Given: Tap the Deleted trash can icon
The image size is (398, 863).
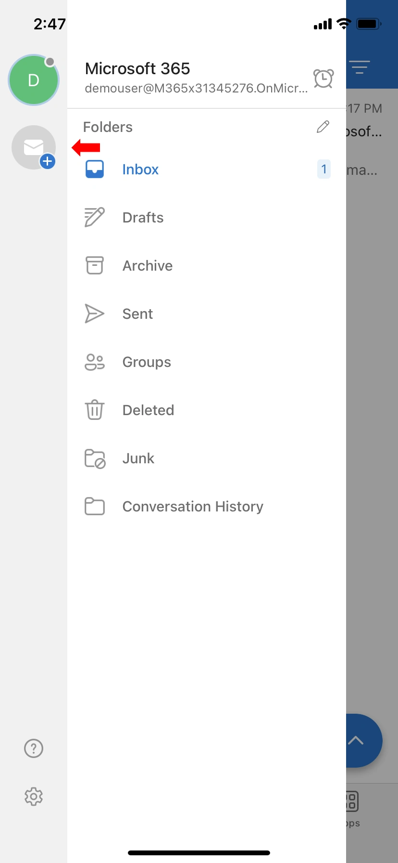Looking at the screenshot, I should (95, 410).
